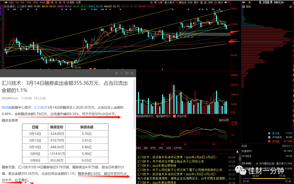
Task: Close the news popup window
Action: (132, 73)
